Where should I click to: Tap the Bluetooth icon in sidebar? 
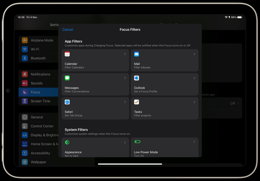(x=25, y=58)
